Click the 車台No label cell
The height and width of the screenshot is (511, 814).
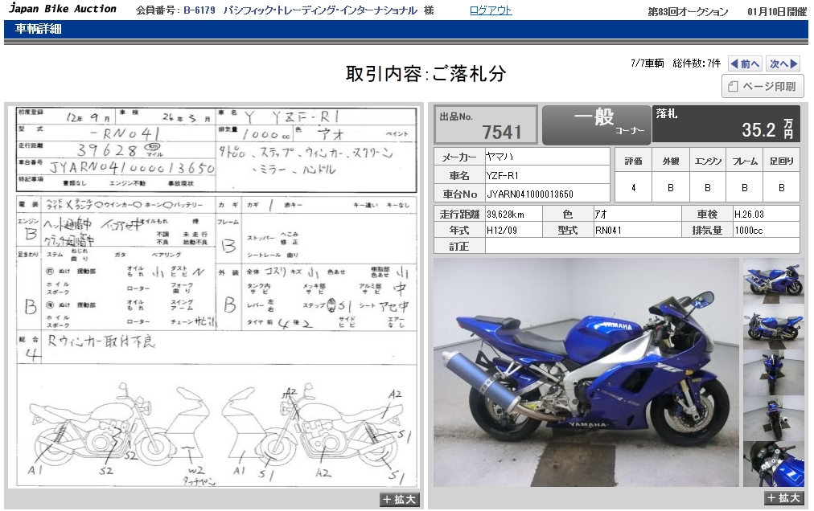point(459,194)
